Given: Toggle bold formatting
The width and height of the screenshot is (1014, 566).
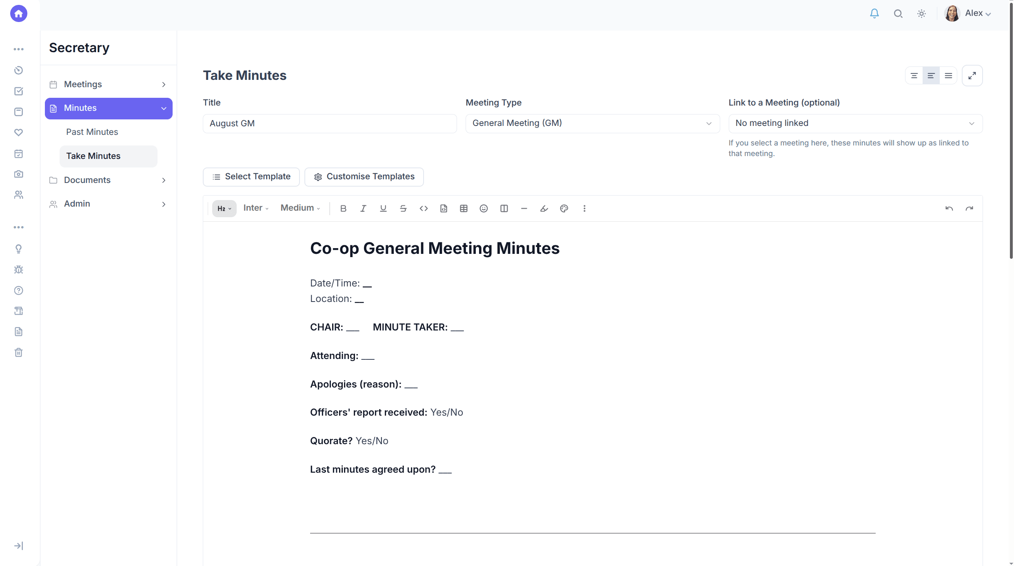Looking at the screenshot, I should [x=343, y=208].
